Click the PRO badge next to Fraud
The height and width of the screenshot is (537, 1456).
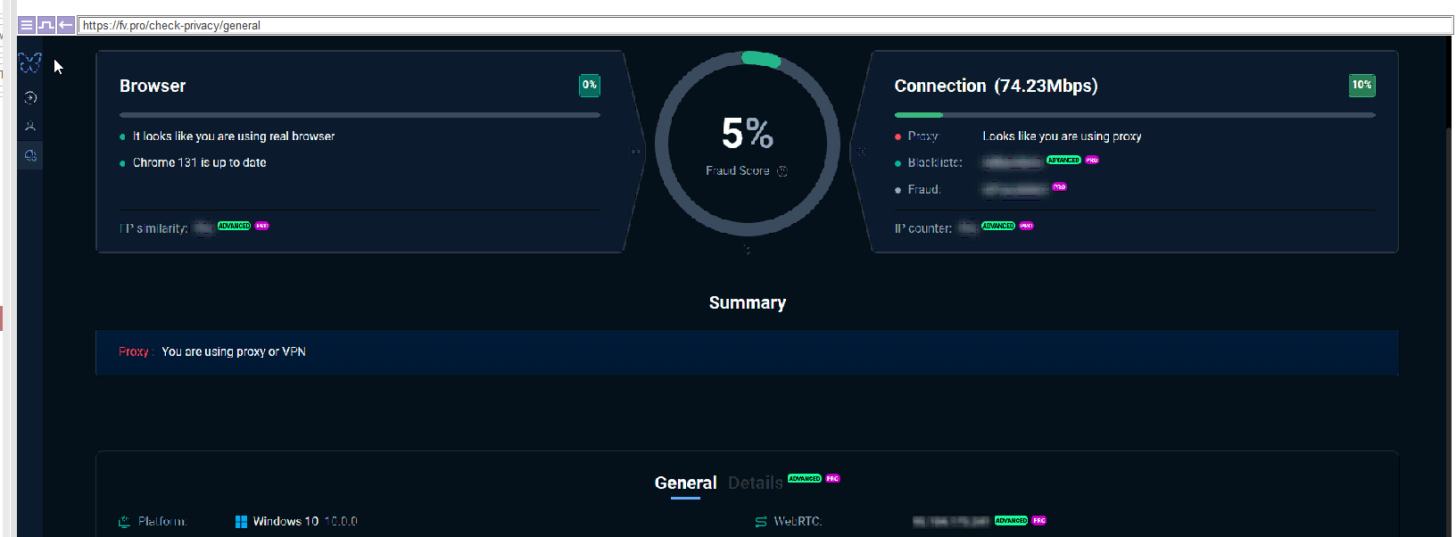click(1059, 187)
